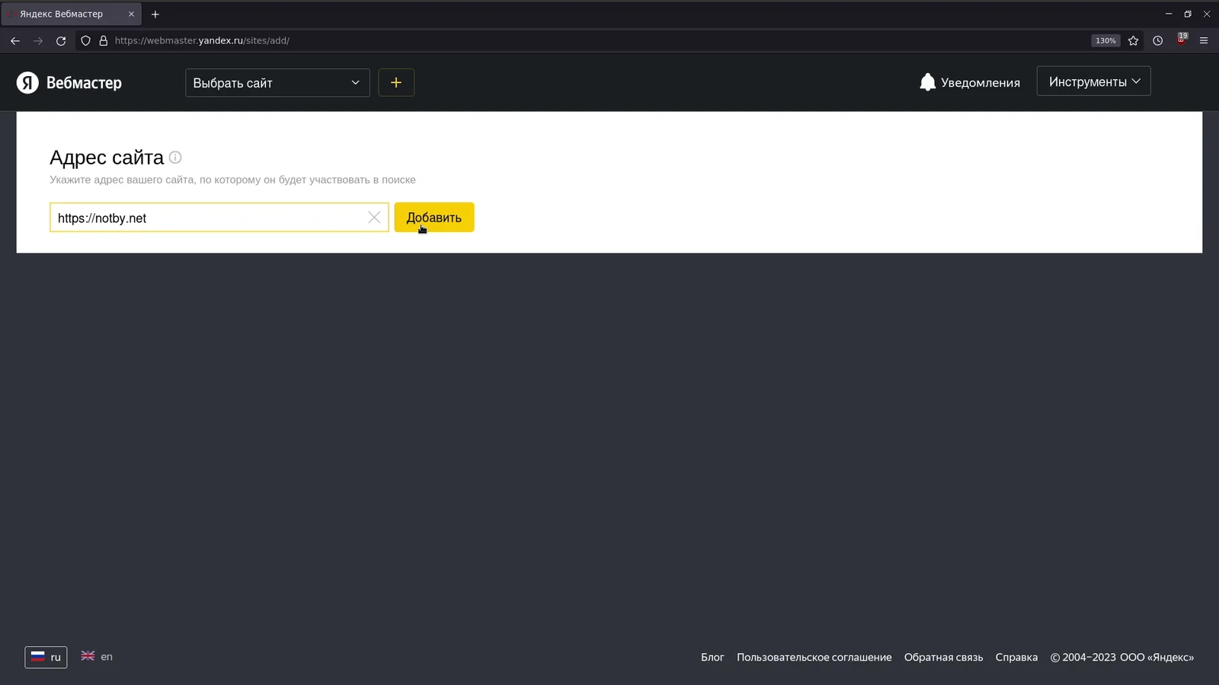
Task: Click into the site address input field
Action: (x=206, y=218)
